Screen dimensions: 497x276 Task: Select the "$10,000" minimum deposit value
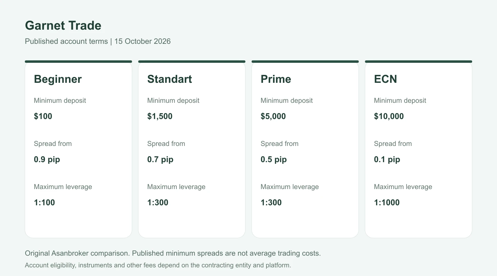tap(389, 116)
